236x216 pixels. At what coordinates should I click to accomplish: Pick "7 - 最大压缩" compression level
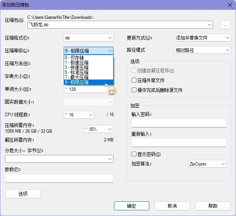pyautogui.click(x=89, y=77)
